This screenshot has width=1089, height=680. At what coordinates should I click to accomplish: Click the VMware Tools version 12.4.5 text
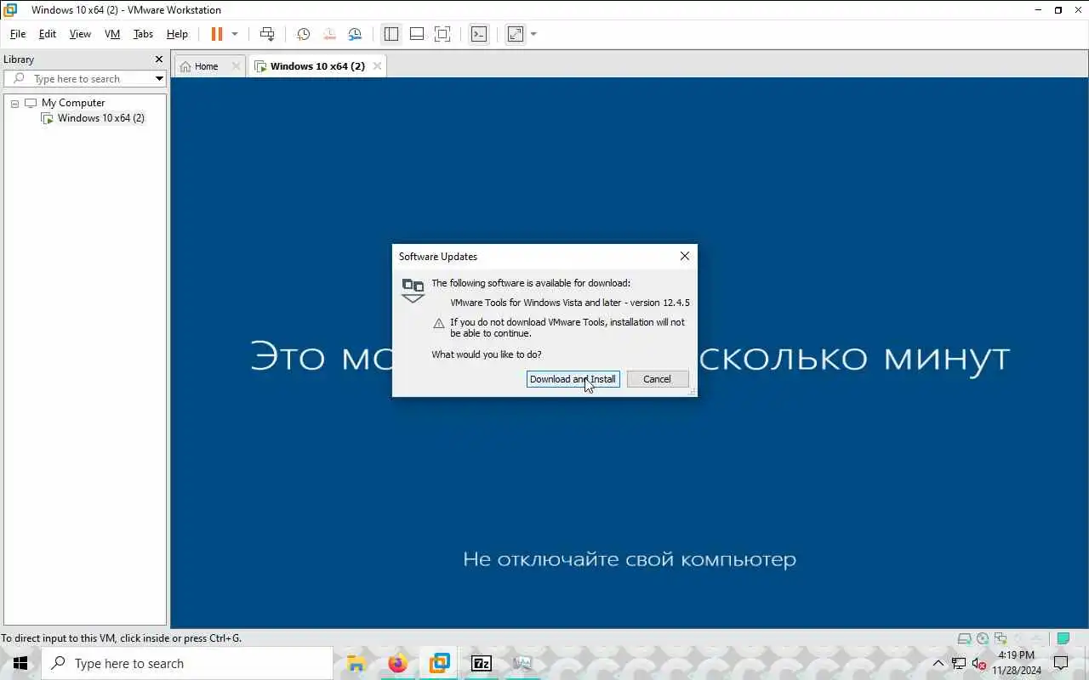(x=569, y=303)
